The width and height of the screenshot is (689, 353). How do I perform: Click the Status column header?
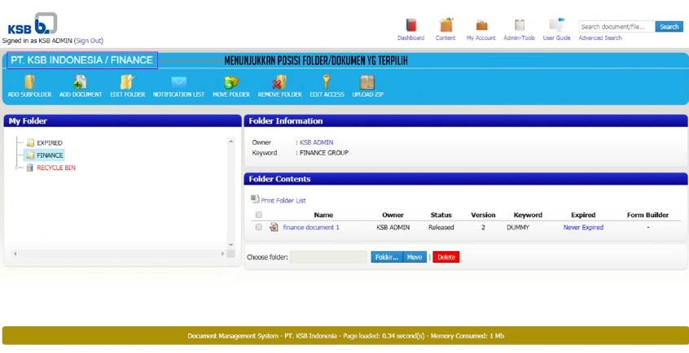pyautogui.click(x=441, y=216)
